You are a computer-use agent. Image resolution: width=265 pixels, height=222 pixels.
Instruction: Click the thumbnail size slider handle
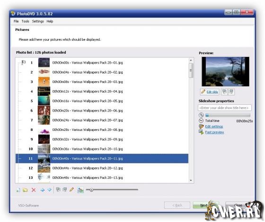point(91,190)
